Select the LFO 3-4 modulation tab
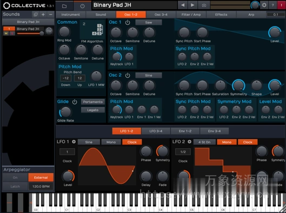Viewport: 286px width, 213px height. 156,131
